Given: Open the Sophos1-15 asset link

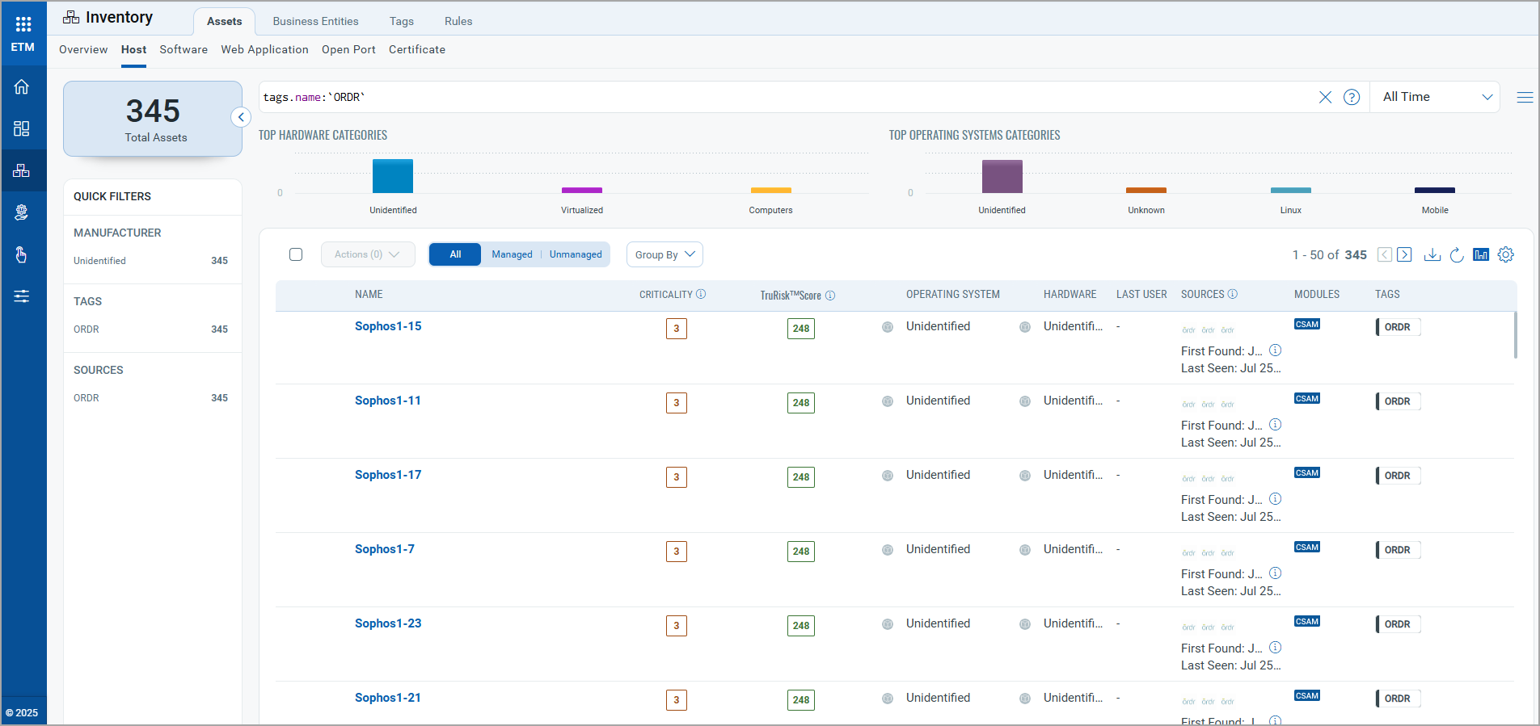Looking at the screenshot, I should [x=388, y=326].
